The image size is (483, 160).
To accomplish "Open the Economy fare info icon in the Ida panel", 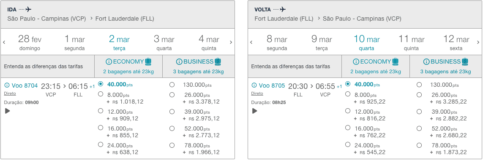I will [x=109, y=62].
